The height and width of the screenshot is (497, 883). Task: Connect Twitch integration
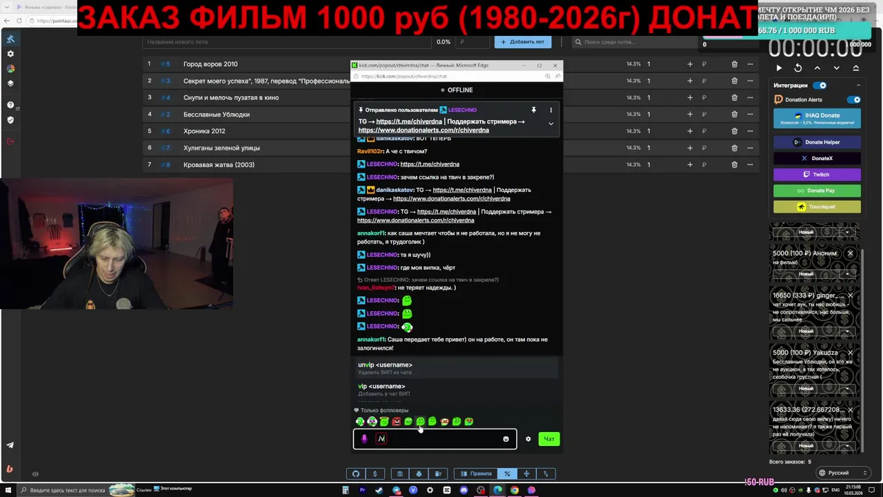click(x=817, y=175)
